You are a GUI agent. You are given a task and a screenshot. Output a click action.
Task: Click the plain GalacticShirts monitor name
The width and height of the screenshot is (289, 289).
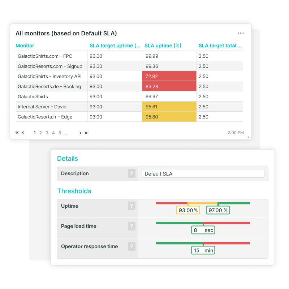tap(33, 96)
